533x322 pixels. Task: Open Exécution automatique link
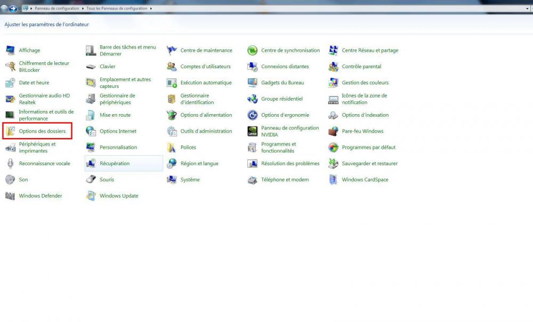point(206,83)
